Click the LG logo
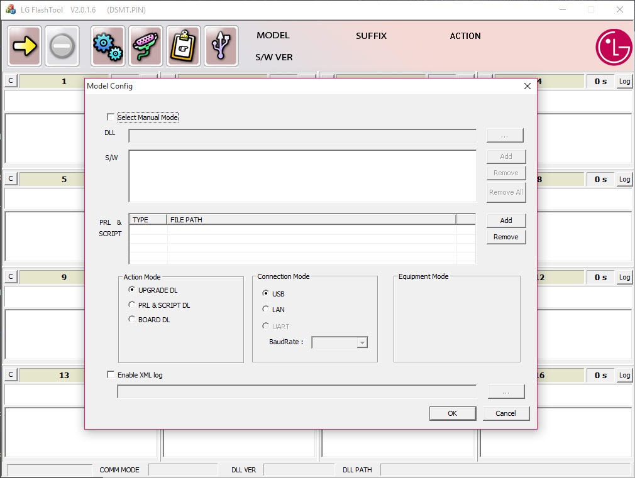Image resolution: width=635 pixels, height=478 pixels. [614, 47]
